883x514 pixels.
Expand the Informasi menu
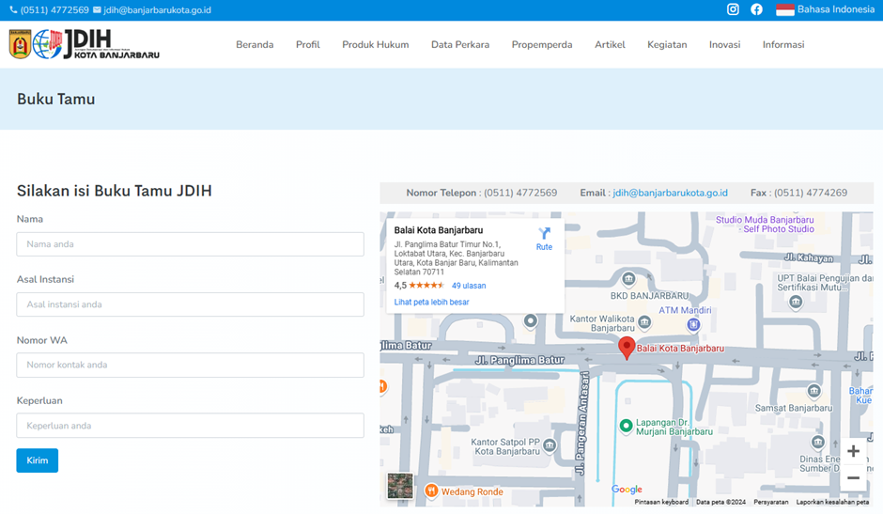(x=782, y=44)
